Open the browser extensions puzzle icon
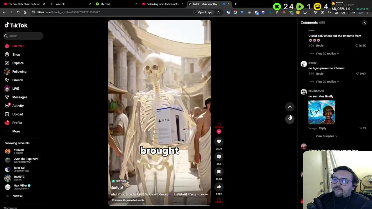This screenshot has width=372, height=209. point(305,12)
